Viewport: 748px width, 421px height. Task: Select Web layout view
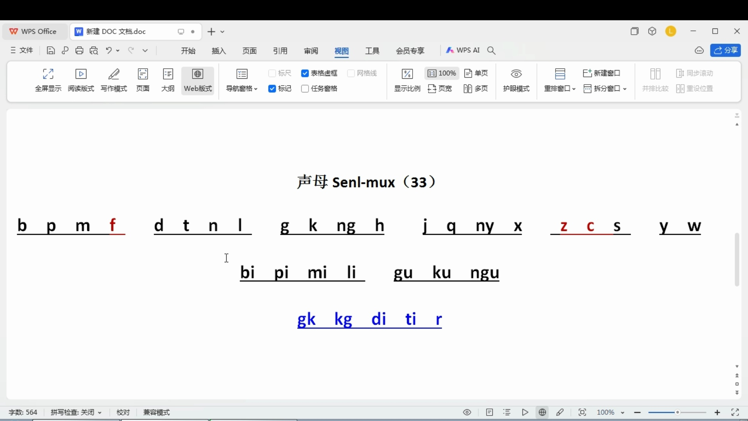coord(198,80)
